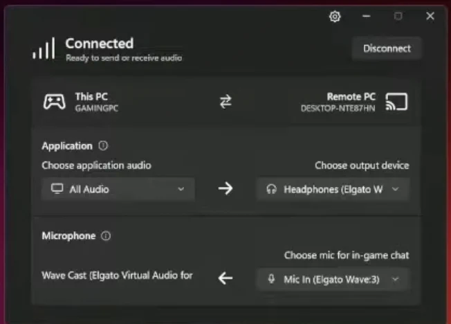Click the GAMINGPC computer name
The height and width of the screenshot is (324, 451).
pyautogui.click(x=97, y=108)
